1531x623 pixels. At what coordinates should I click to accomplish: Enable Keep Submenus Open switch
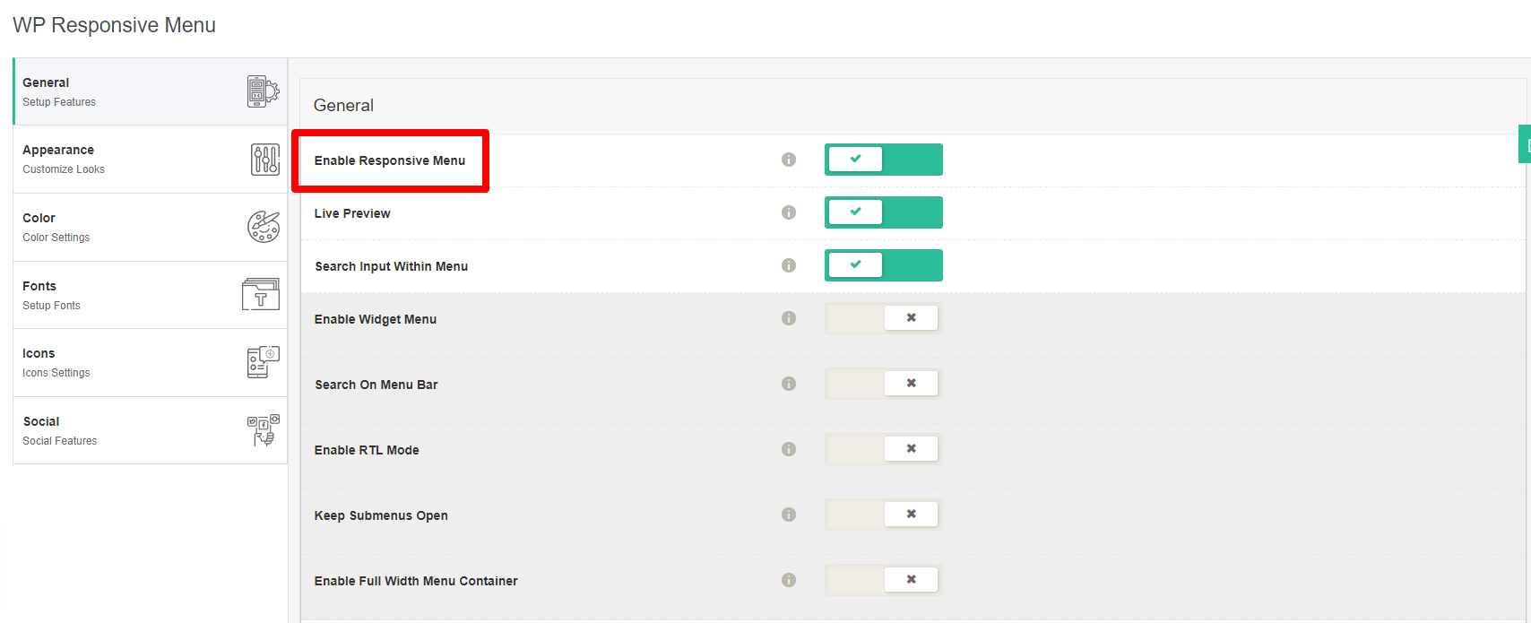pyautogui.click(x=883, y=515)
